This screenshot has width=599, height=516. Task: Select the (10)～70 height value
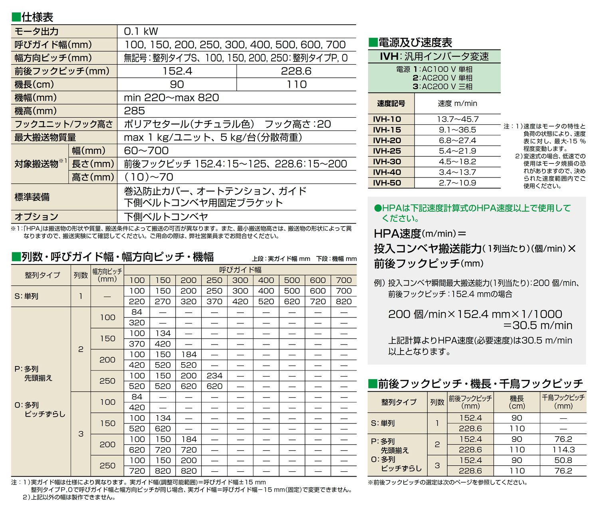(149, 177)
